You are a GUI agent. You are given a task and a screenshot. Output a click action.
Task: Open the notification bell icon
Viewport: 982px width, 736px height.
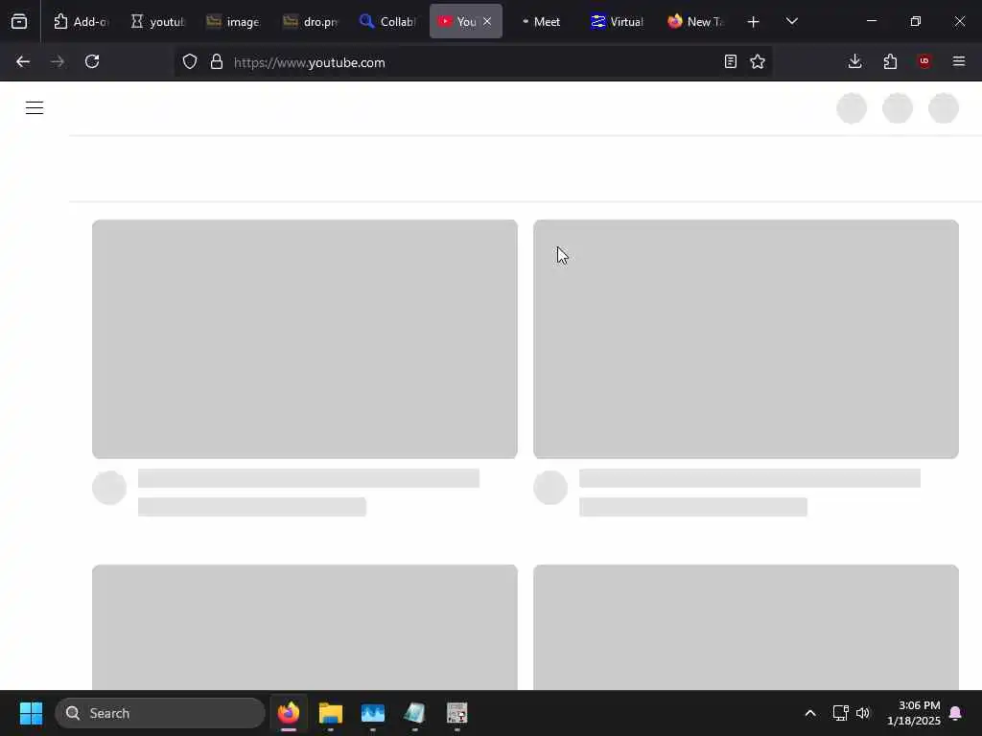(956, 713)
